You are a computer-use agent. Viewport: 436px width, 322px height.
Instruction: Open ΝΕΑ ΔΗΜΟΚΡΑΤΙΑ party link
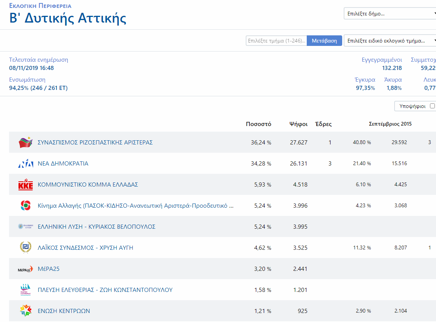click(63, 164)
